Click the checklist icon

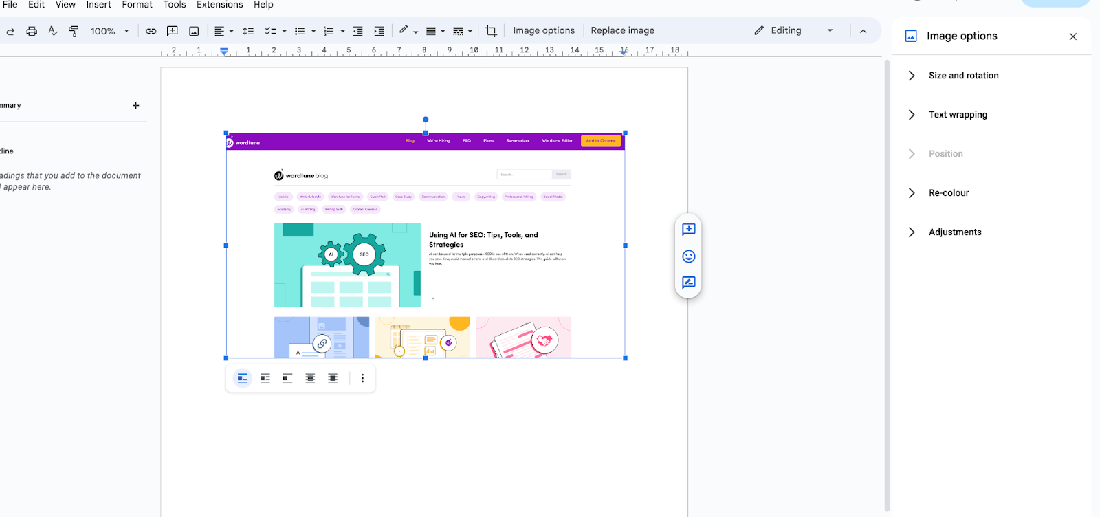270,31
